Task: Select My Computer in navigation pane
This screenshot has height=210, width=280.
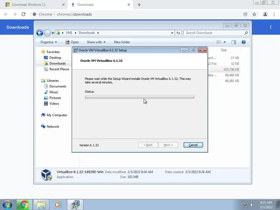Action: (57, 115)
